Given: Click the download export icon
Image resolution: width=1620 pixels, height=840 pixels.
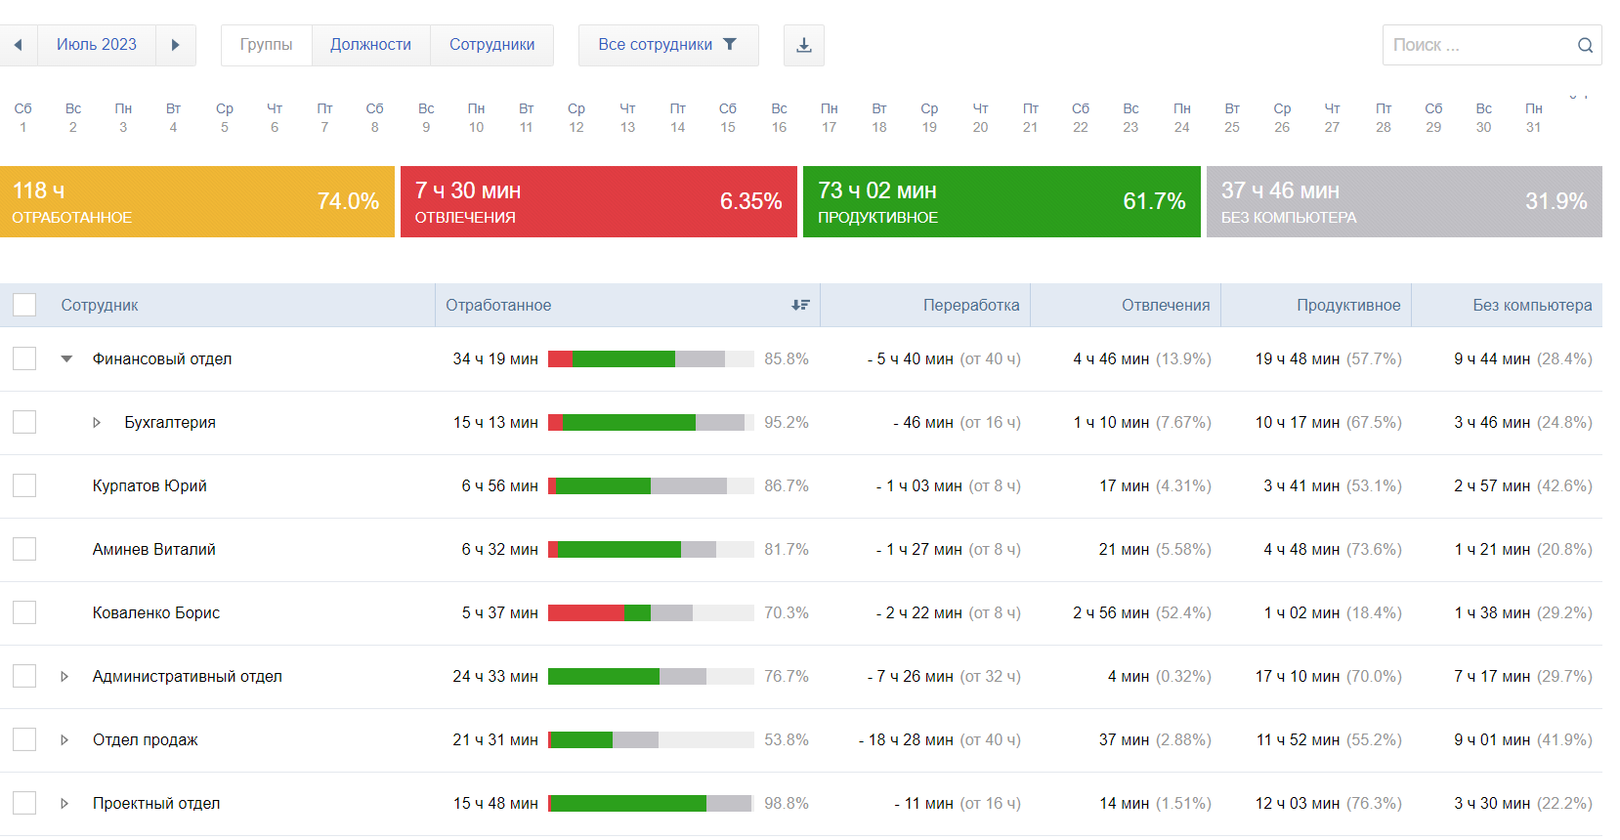Looking at the screenshot, I should point(803,45).
